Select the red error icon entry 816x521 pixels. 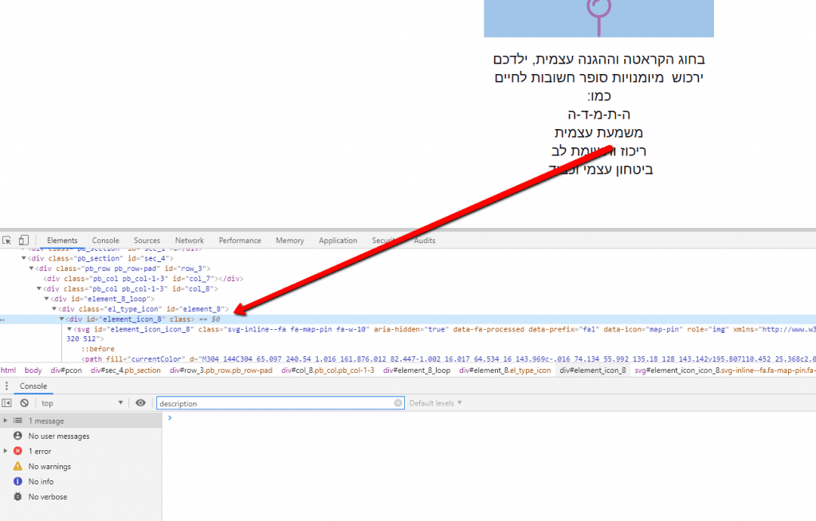click(18, 451)
